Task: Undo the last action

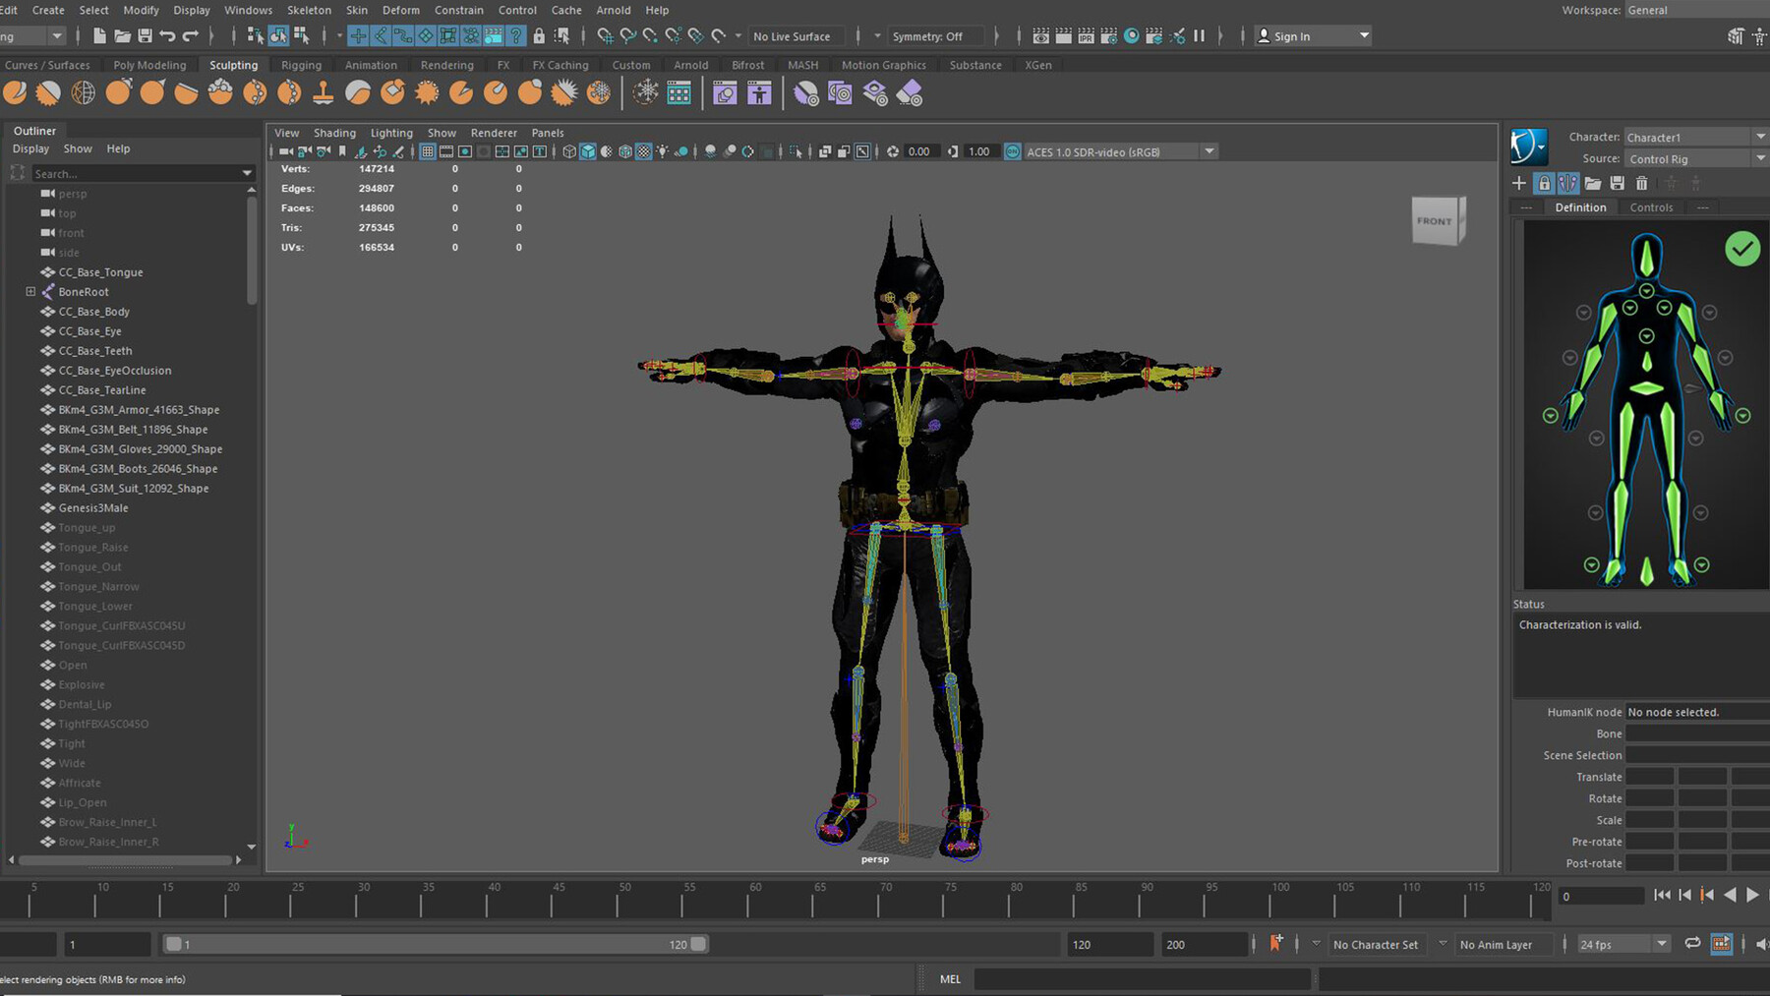Action: click(x=167, y=36)
